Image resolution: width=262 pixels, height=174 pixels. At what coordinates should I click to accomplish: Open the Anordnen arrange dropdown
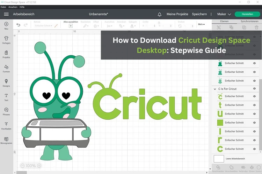point(122,26)
